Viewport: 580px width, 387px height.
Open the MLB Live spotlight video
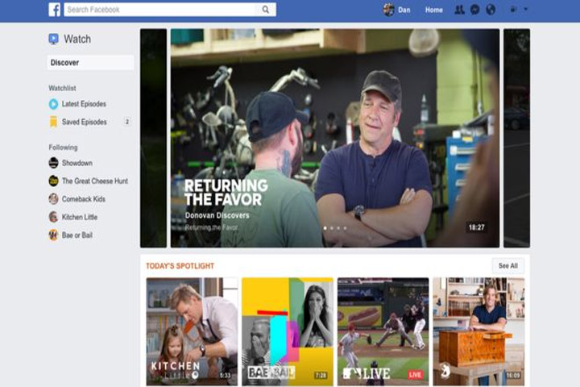click(x=383, y=331)
